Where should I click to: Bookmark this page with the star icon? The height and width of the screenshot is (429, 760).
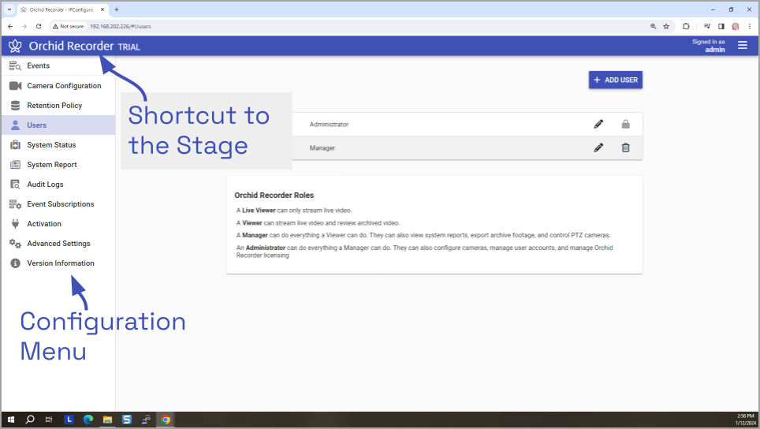(x=666, y=26)
